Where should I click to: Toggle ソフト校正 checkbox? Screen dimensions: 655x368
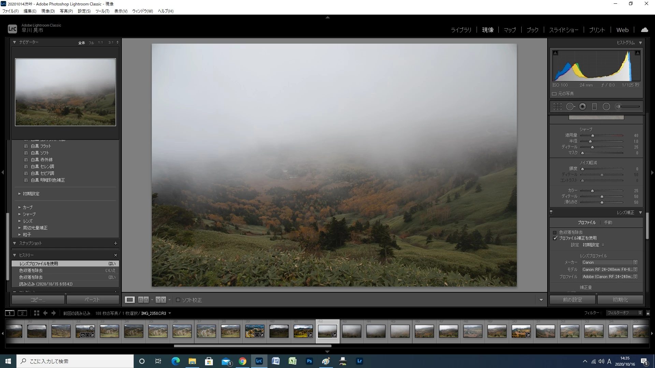178,300
